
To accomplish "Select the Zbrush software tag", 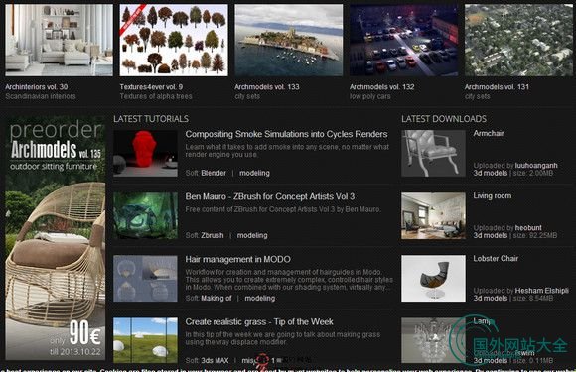I will coord(213,235).
